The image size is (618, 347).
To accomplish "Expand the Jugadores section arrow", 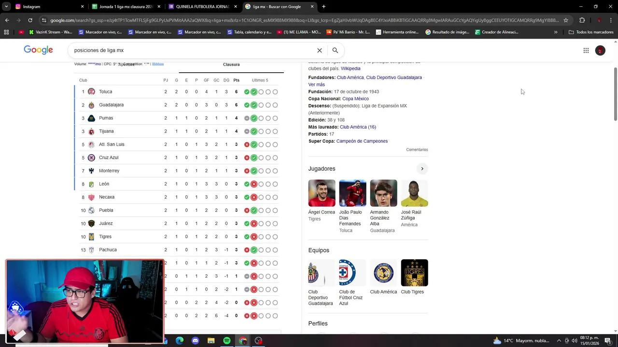I will pos(422,169).
